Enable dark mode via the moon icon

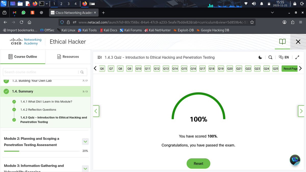tap(260, 57)
